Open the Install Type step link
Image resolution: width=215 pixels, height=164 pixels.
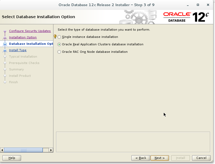(x=18, y=50)
